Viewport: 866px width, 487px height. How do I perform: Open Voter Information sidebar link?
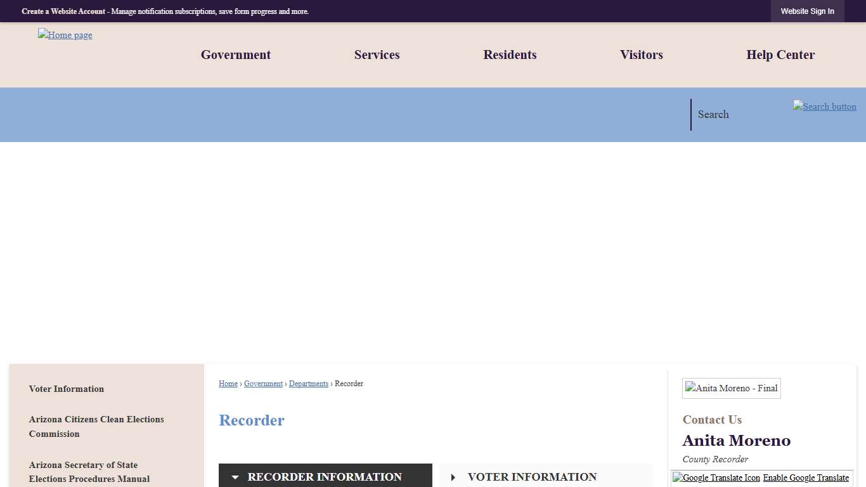click(67, 389)
